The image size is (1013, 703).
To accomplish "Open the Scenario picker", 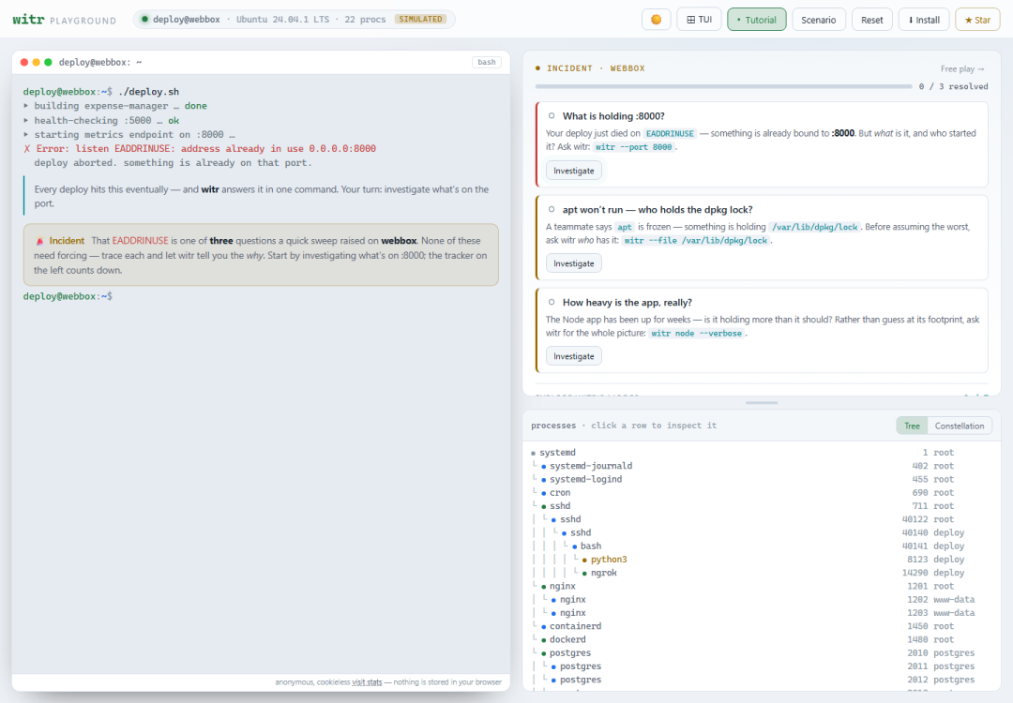I will click(x=819, y=20).
